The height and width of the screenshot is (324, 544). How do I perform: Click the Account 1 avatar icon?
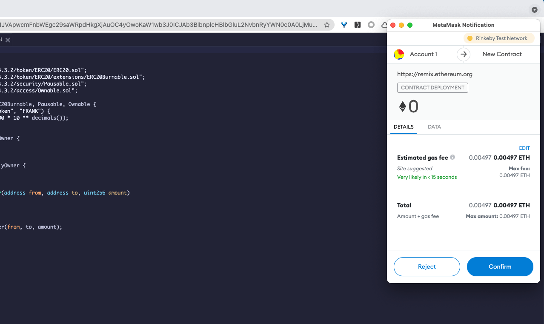[x=399, y=54]
